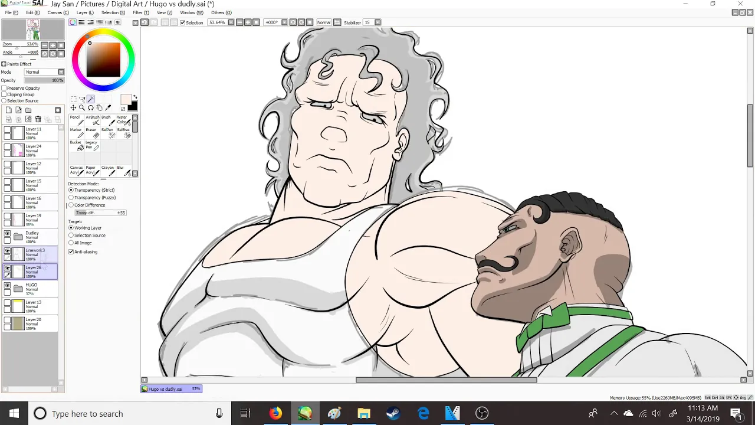The image size is (755, 425).
Task: Open Firefox from the Windows taskbar
Action: pos(275,413)
